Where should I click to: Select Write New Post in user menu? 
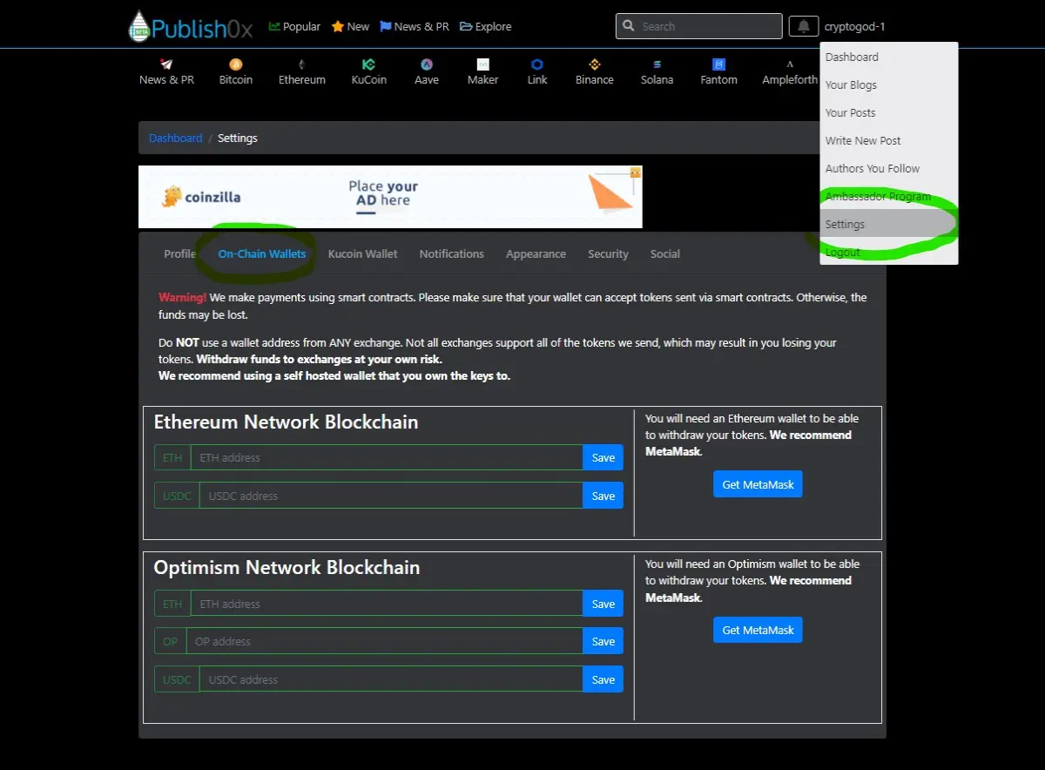[888, 140]
